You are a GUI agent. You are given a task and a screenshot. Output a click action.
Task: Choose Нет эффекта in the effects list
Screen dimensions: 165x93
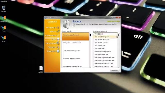click(105, 34)
